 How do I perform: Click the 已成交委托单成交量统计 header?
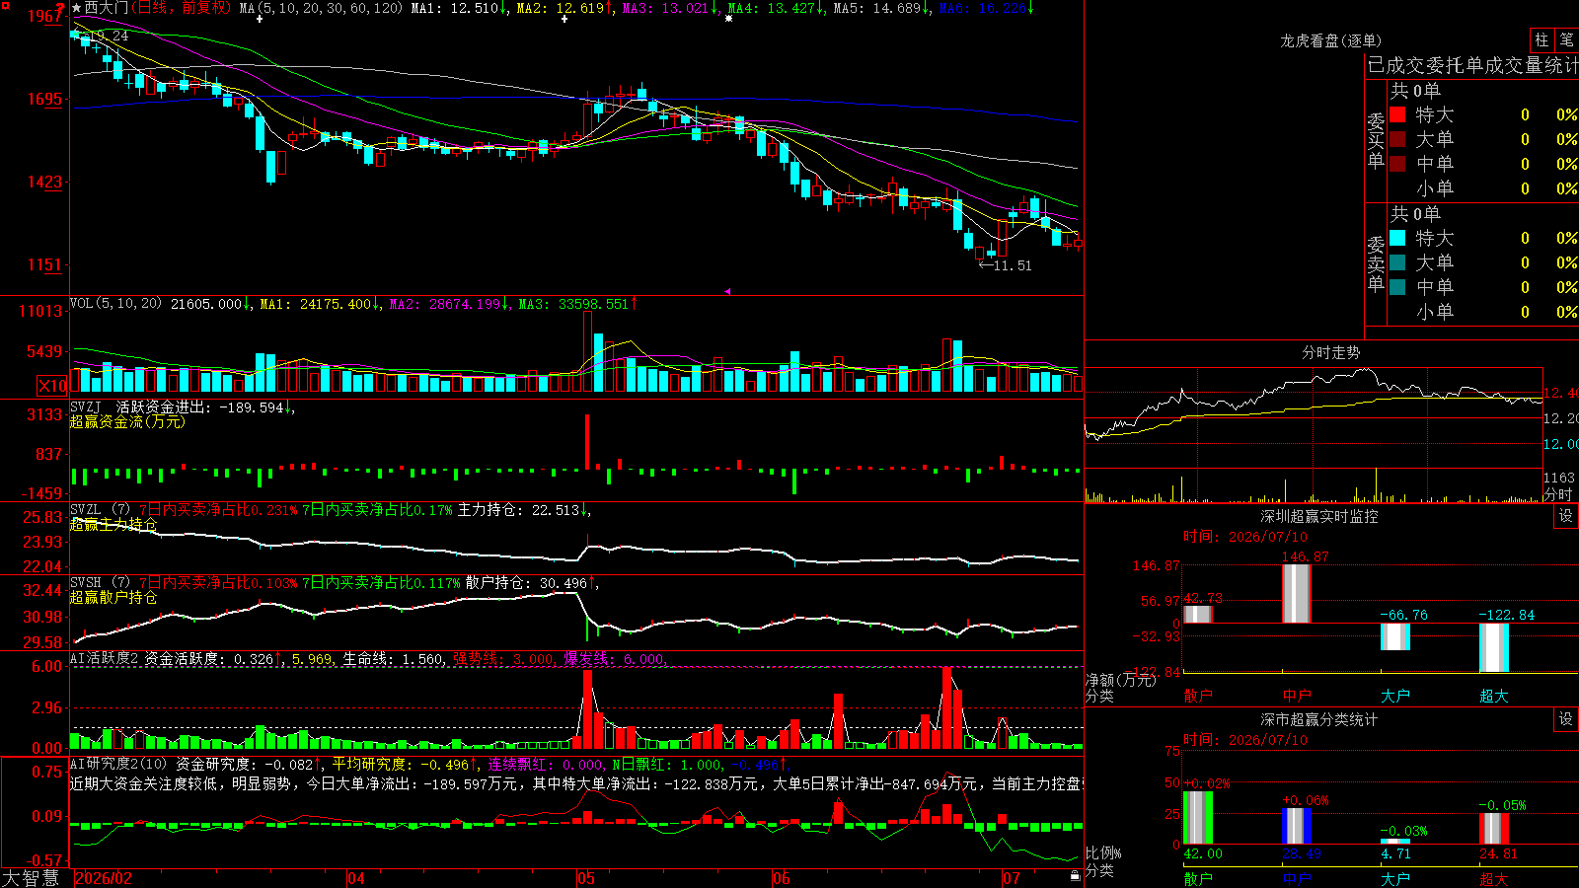point(1472,66)
